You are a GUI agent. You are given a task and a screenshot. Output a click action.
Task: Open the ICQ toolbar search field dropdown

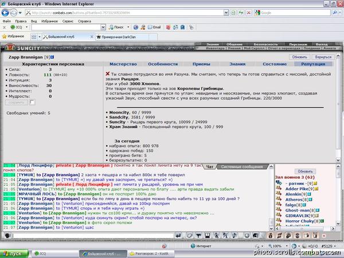tap(103, 27)
